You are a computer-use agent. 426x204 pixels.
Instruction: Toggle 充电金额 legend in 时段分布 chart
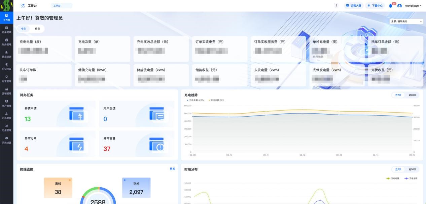click(411, 179)
